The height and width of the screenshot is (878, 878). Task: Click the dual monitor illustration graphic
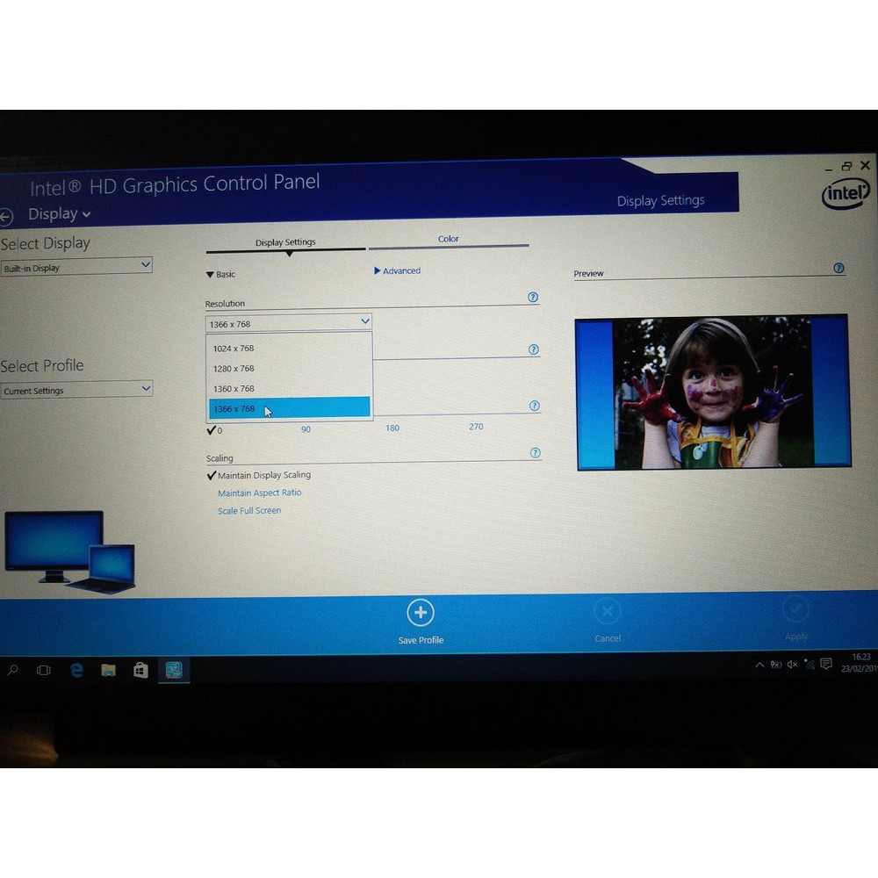(x=68, y=549)
